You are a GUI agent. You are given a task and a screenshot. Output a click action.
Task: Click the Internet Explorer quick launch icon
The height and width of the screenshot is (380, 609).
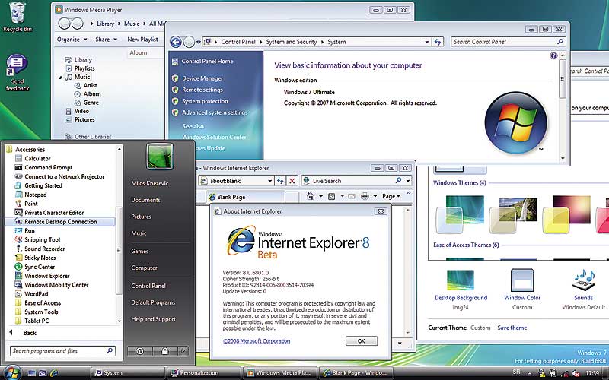coord(53,373)
